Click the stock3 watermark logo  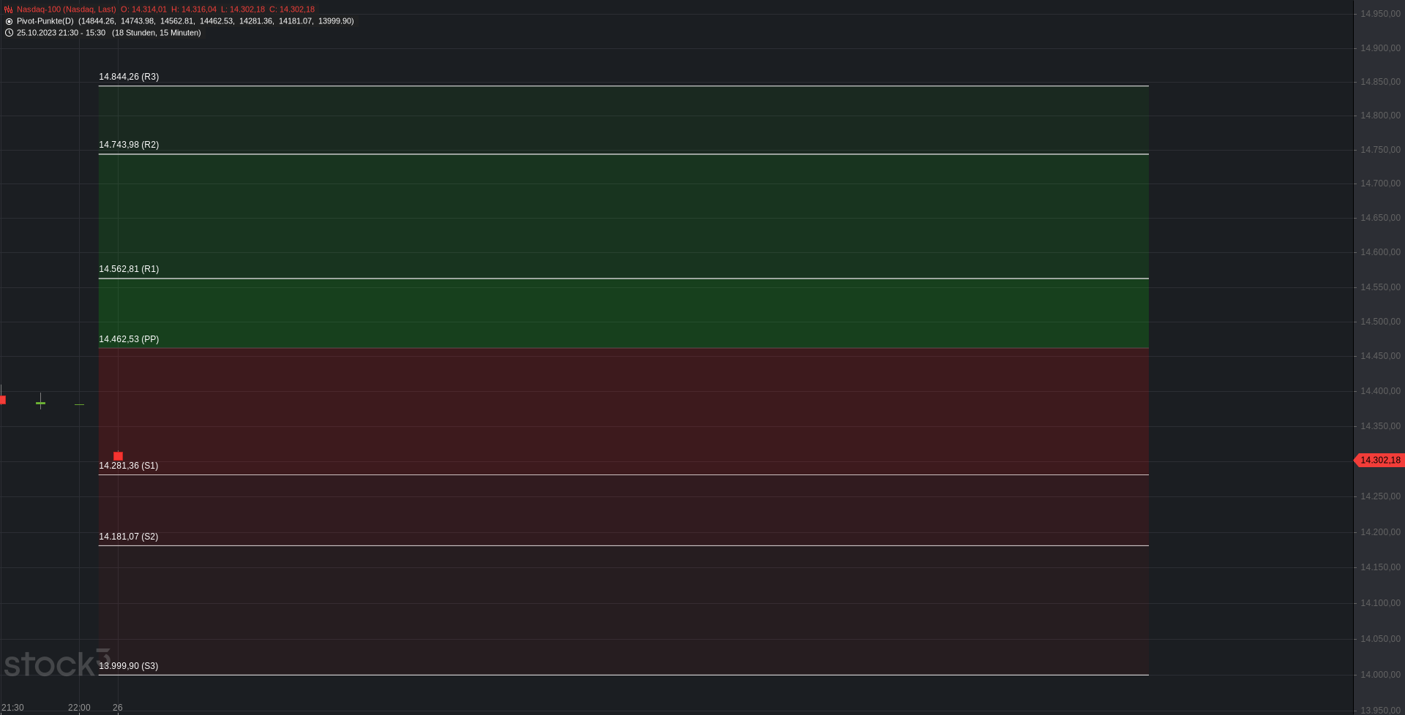(x=57, y=663)
